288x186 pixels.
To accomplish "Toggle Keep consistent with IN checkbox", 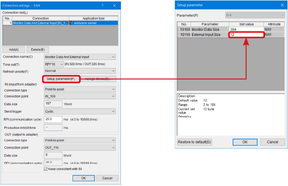I will pyautogui.click(x=46, y=169).
